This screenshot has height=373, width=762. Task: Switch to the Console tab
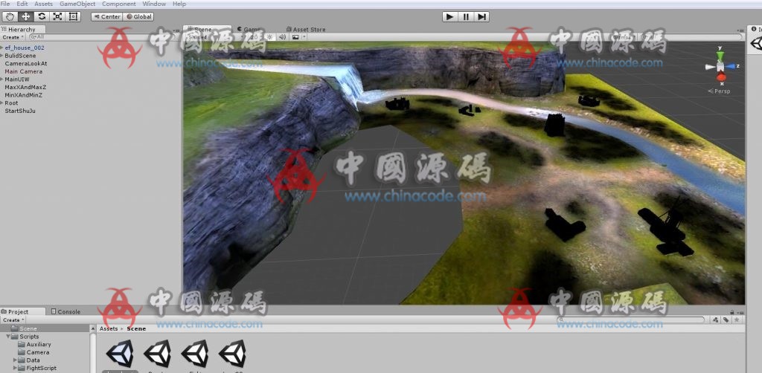65,311
